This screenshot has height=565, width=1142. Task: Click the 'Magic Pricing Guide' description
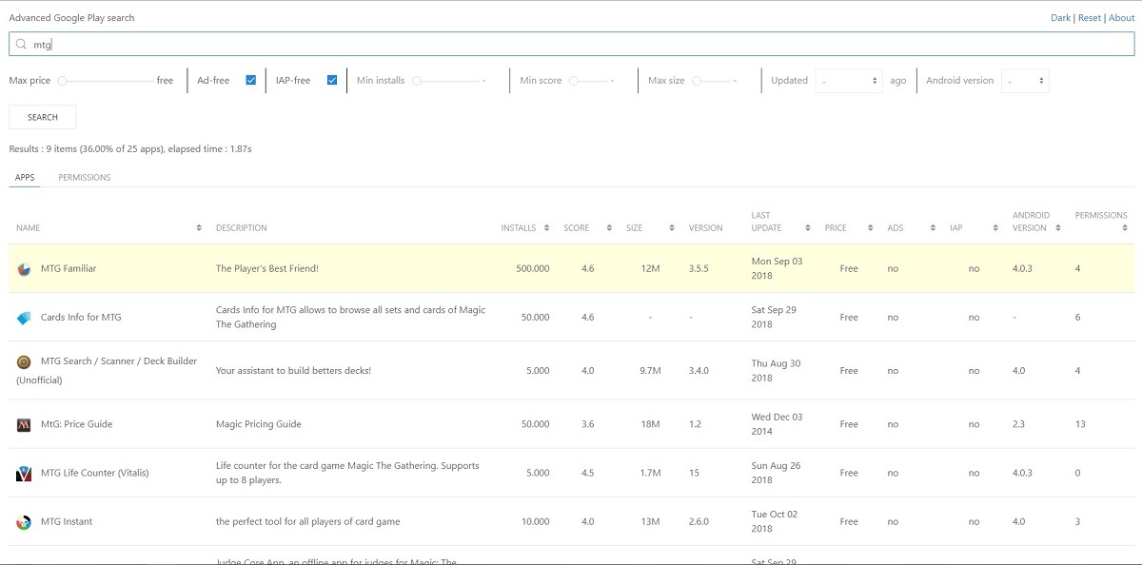pyautogui.click(x=259, y=424)
